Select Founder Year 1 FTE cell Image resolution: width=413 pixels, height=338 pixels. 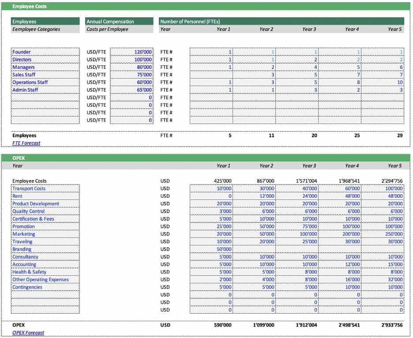tap(211, 52)
